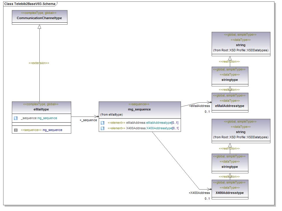The width and height of the screenshot is (282, 211).
Task: Click the attribute icon beside _sequence:mg_sequence
Action: pyautogui.click(x=16, y=118)
